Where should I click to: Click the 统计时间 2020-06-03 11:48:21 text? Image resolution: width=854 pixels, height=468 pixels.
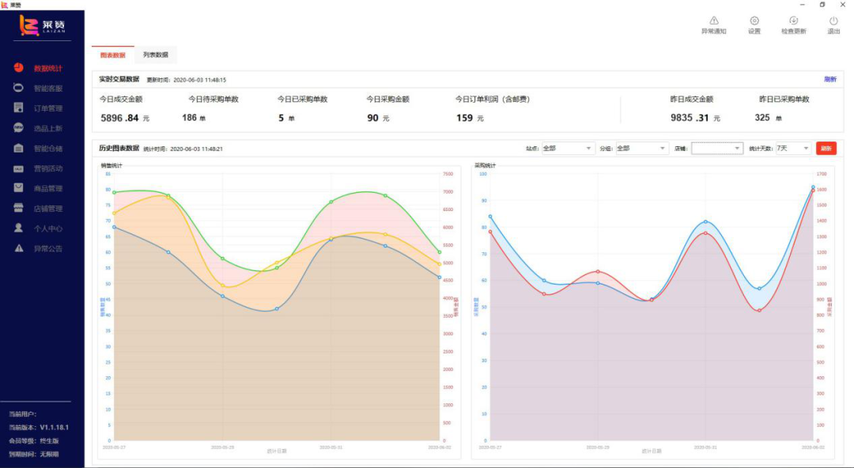[183, 149]
